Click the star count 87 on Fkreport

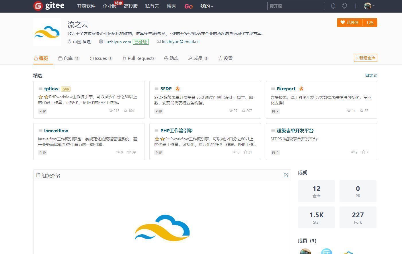point(364,111)
